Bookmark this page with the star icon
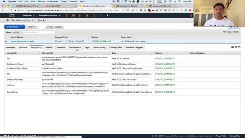The width and height of the screenshot is (245, 138). pyautogui.click(x=123, y=10)
